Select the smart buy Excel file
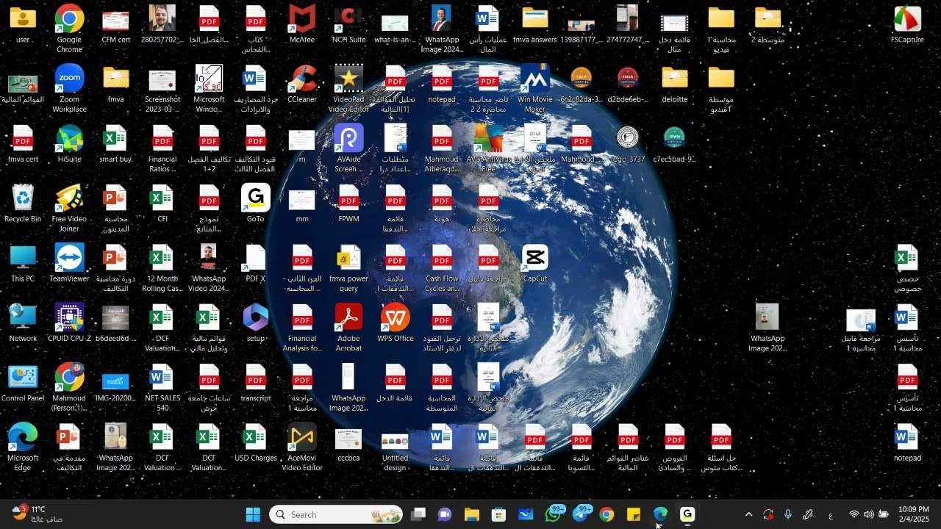The width and height of the screenshot is (941, 529). 115,143
